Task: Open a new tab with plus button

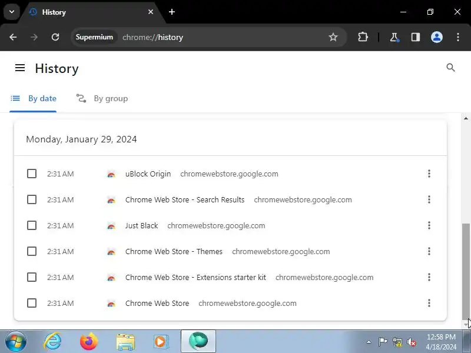Action: pyautogui.click(x=172, y=12)
